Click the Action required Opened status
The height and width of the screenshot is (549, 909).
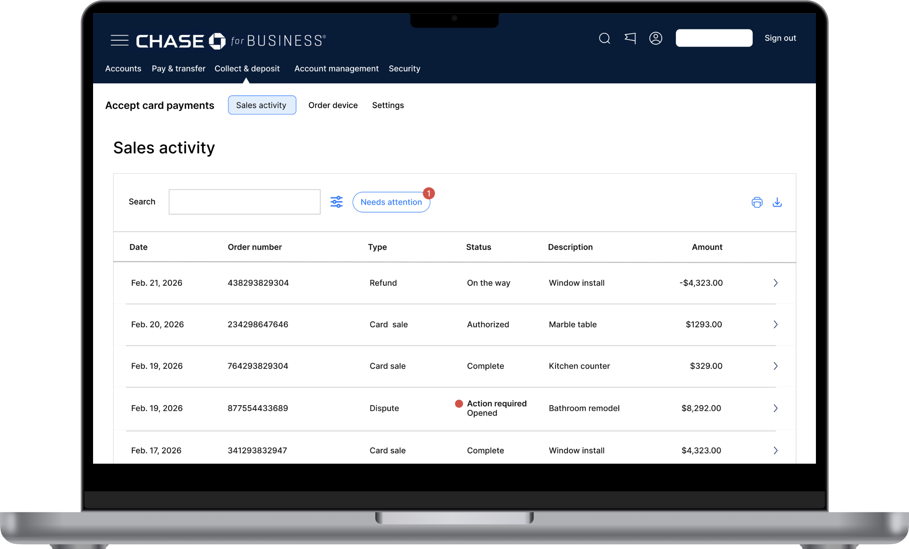pos(491,408)
